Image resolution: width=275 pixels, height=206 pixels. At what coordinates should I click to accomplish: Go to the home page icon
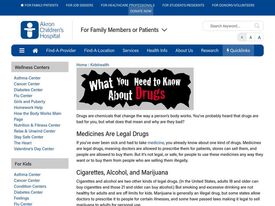[35, 50]
